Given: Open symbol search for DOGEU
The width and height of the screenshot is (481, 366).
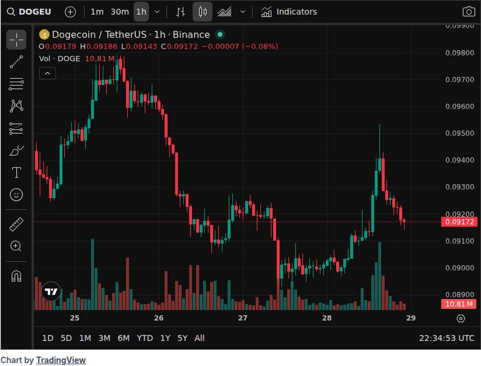Looking at the screenshot, I should (29, 12).
